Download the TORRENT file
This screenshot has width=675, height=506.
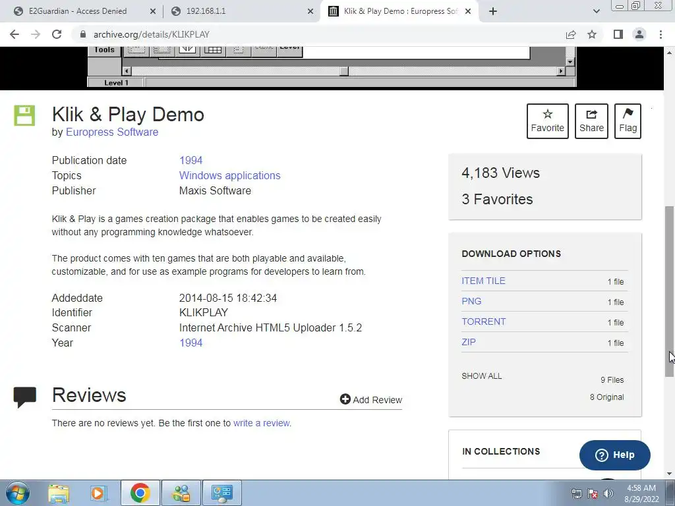click(x=483, y=322)
